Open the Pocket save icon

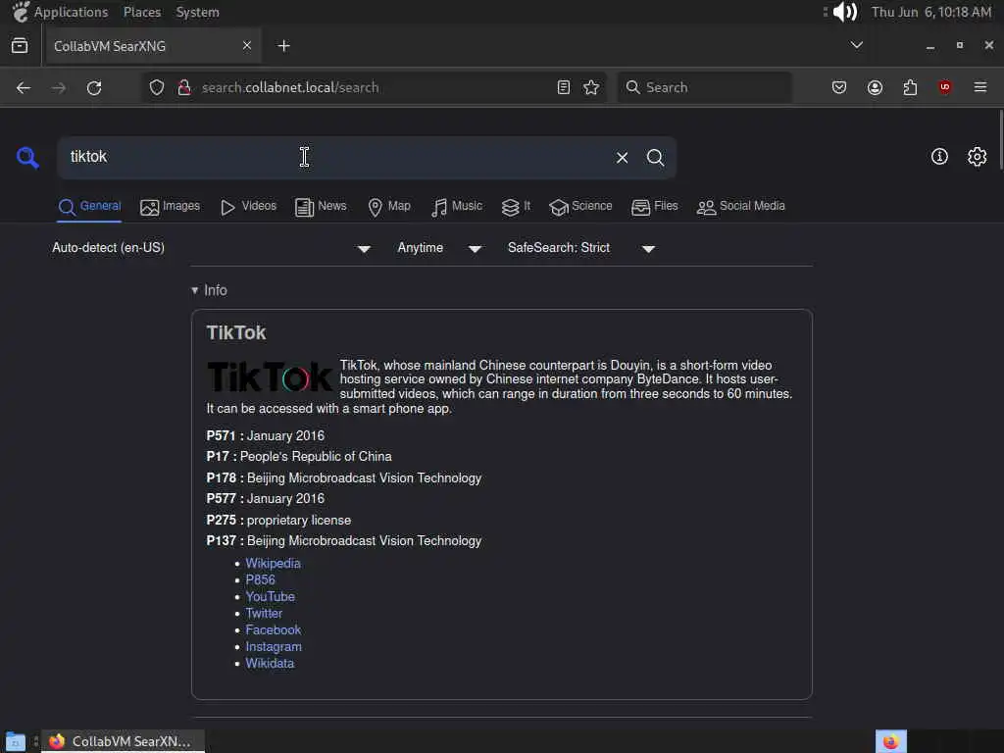point(839,87)
